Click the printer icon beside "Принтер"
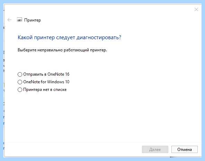The height and width of the screenshot is (161, 205). [x=19, y=20]
